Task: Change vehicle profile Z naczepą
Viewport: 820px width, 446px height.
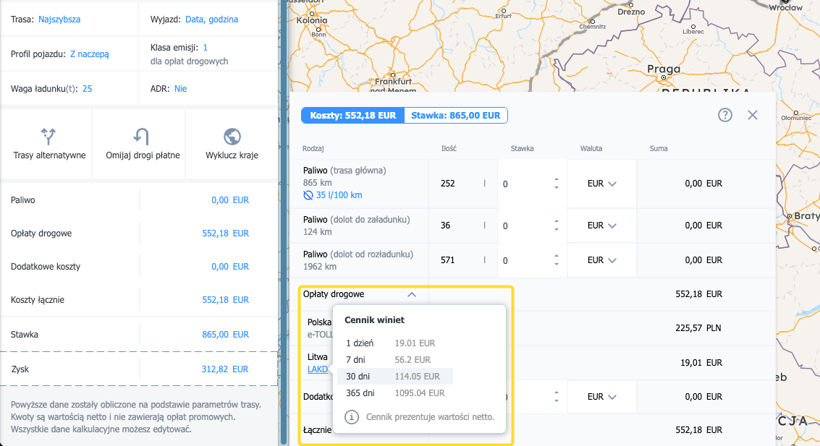Action: click(90, 53)
